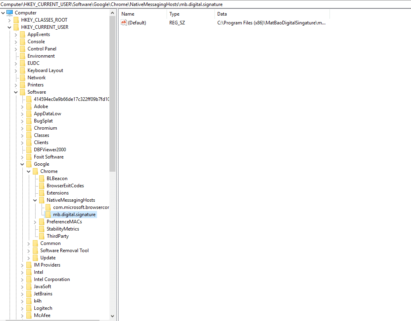This screenshot has height=321, width=411.
Task: Click the REG_SZ type cell
Action: pos(177,22)
